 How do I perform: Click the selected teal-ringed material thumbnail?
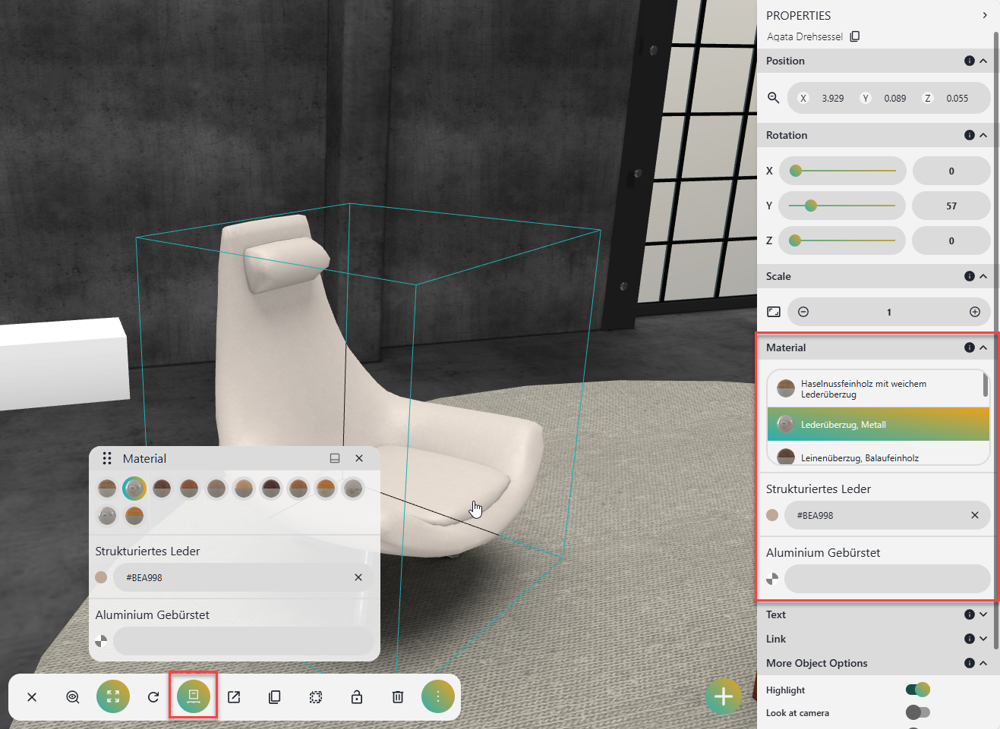coord(134,489)
